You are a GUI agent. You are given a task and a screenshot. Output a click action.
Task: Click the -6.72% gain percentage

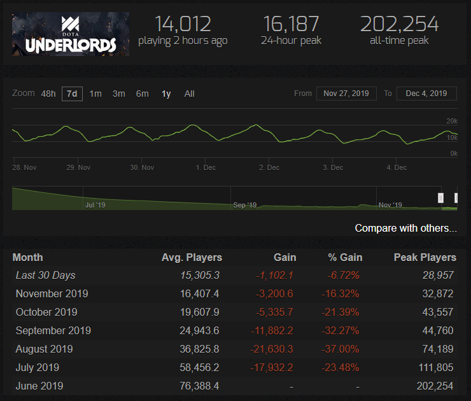(343, 275)
